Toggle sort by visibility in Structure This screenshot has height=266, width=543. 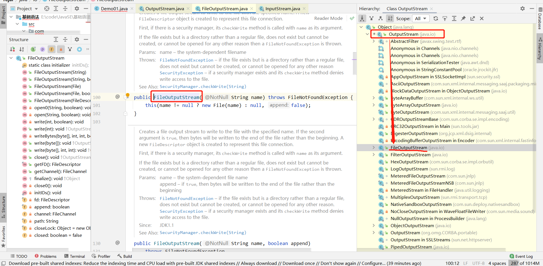point(12,49)
